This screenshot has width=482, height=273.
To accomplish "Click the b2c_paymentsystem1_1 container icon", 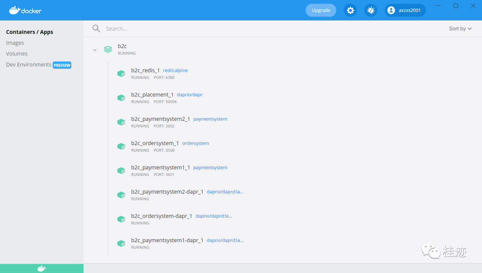I will [x=121, y=171].
